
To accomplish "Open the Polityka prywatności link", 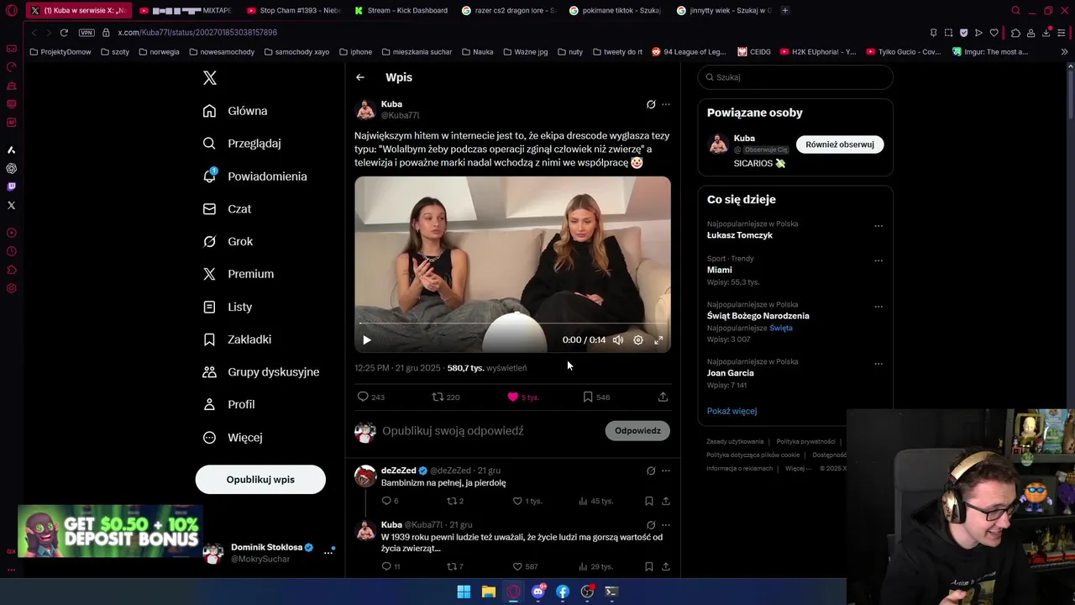I will (805, 441).
